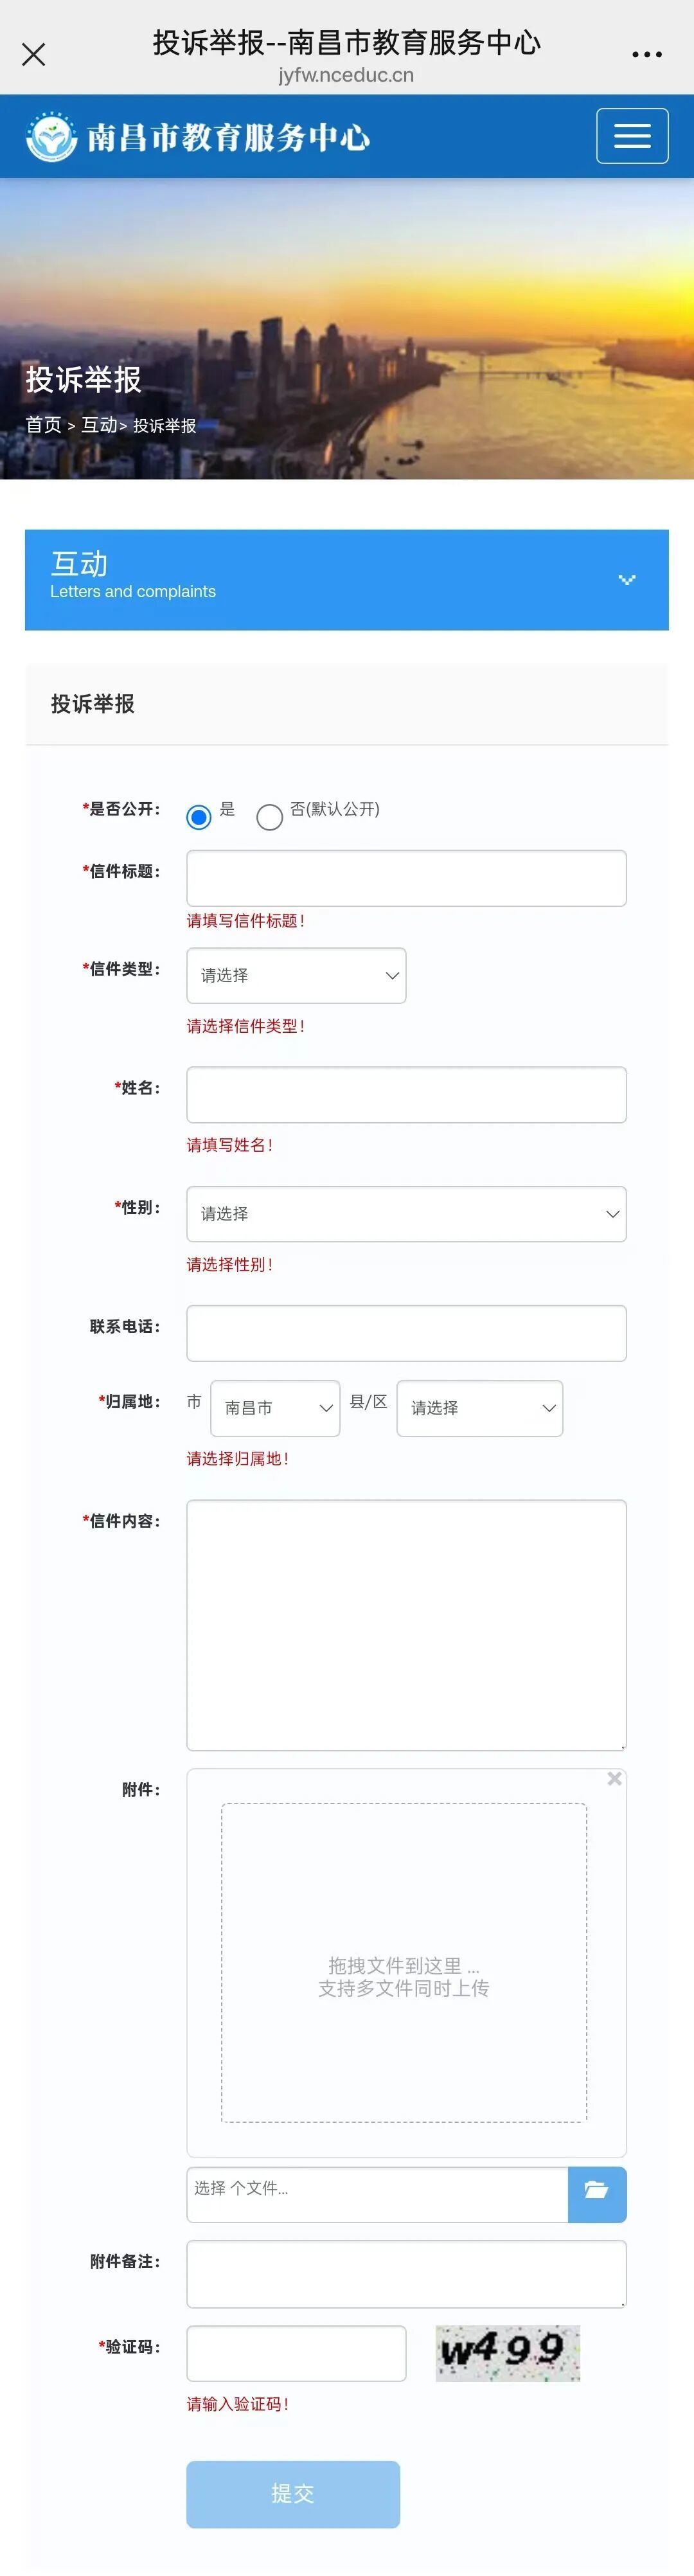
Task: Click the 互动 breadcrumb link
Action: tap(99, 425)
